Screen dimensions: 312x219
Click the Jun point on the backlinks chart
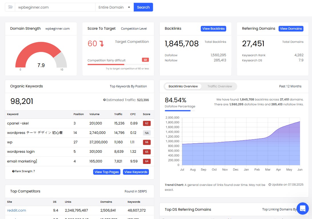point(300,121)
